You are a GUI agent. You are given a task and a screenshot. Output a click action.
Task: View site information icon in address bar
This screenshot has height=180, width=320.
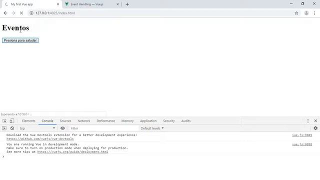(31, 13)
